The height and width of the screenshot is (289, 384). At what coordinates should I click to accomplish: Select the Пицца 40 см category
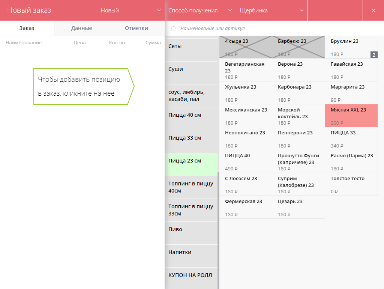(191, 115)
